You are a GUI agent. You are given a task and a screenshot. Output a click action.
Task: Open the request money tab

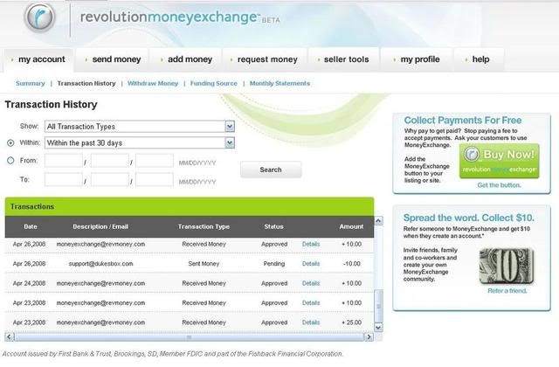point(264,59)
